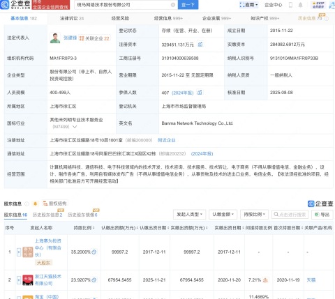Viewport: 335px width, 299px height.
Task: Clear the search box with the X icon
Action: (173, 5)
